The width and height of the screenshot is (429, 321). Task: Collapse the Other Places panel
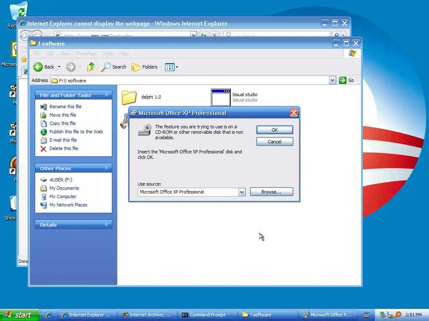point(106,168)
